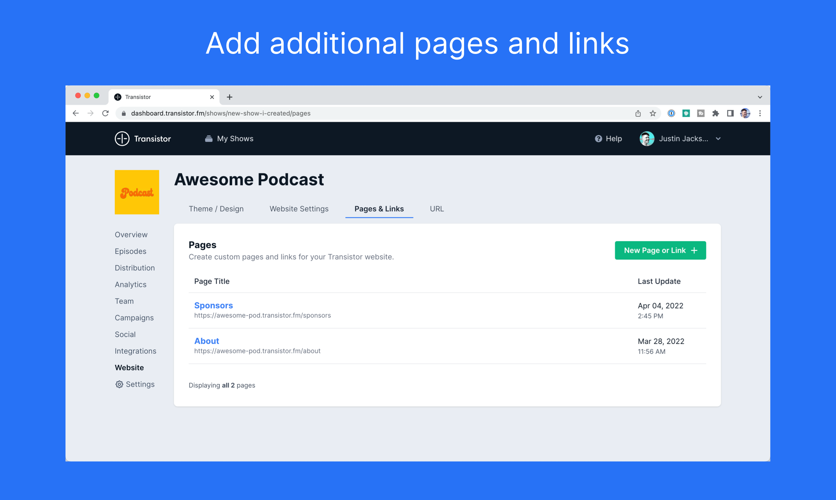This screenshot has height=500, width=836.
Task: Click the Help question mark icon
Action: [598, 139]
